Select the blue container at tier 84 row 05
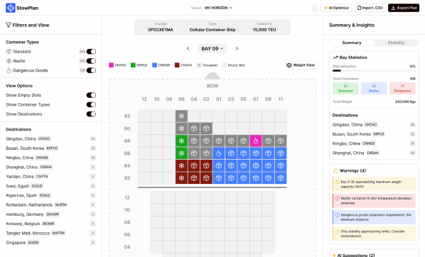This screenshot has height=257, width=425. [243, 165]
